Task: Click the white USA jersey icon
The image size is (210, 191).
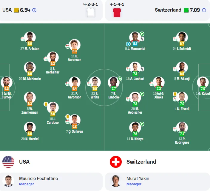Action: 91,12
